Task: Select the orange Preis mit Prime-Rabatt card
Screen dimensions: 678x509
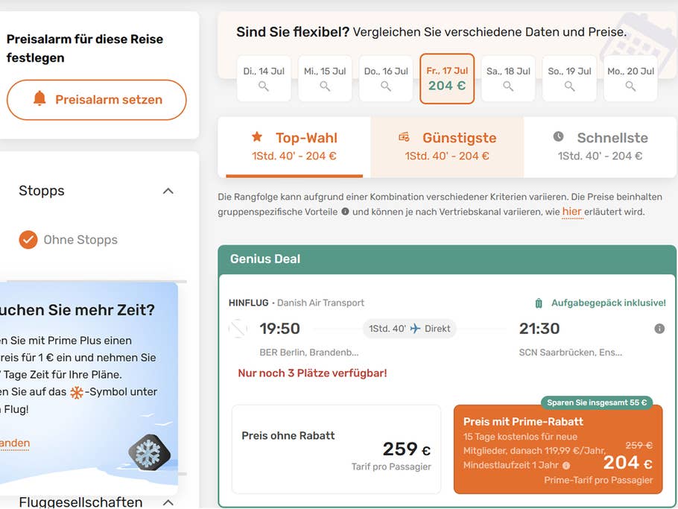Action: click(x=557, y=449)
